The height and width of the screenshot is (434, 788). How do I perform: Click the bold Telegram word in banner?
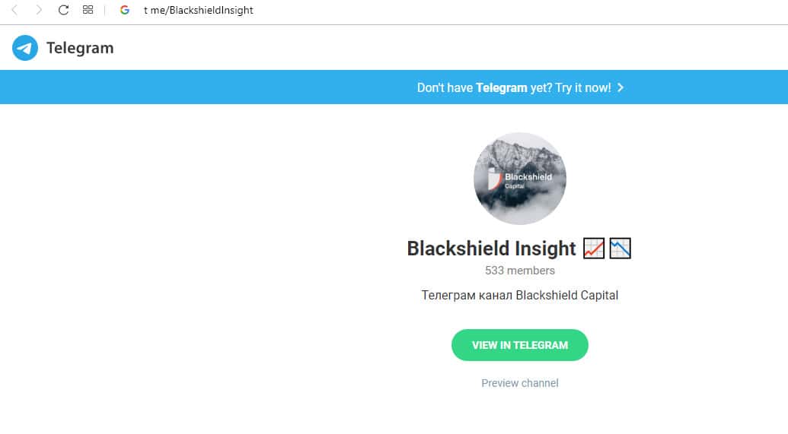[x=502, y=88]
